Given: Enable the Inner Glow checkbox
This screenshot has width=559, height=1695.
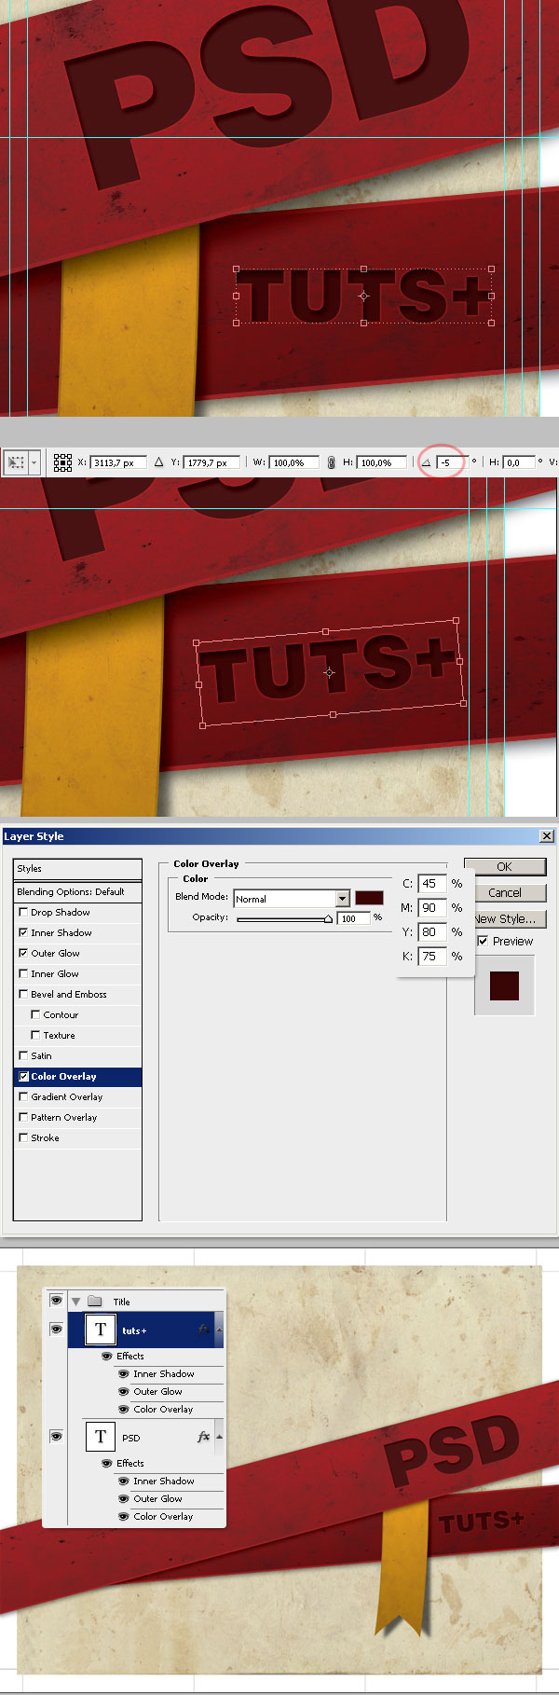Looking at the screenshot, I should coord(23,973).
